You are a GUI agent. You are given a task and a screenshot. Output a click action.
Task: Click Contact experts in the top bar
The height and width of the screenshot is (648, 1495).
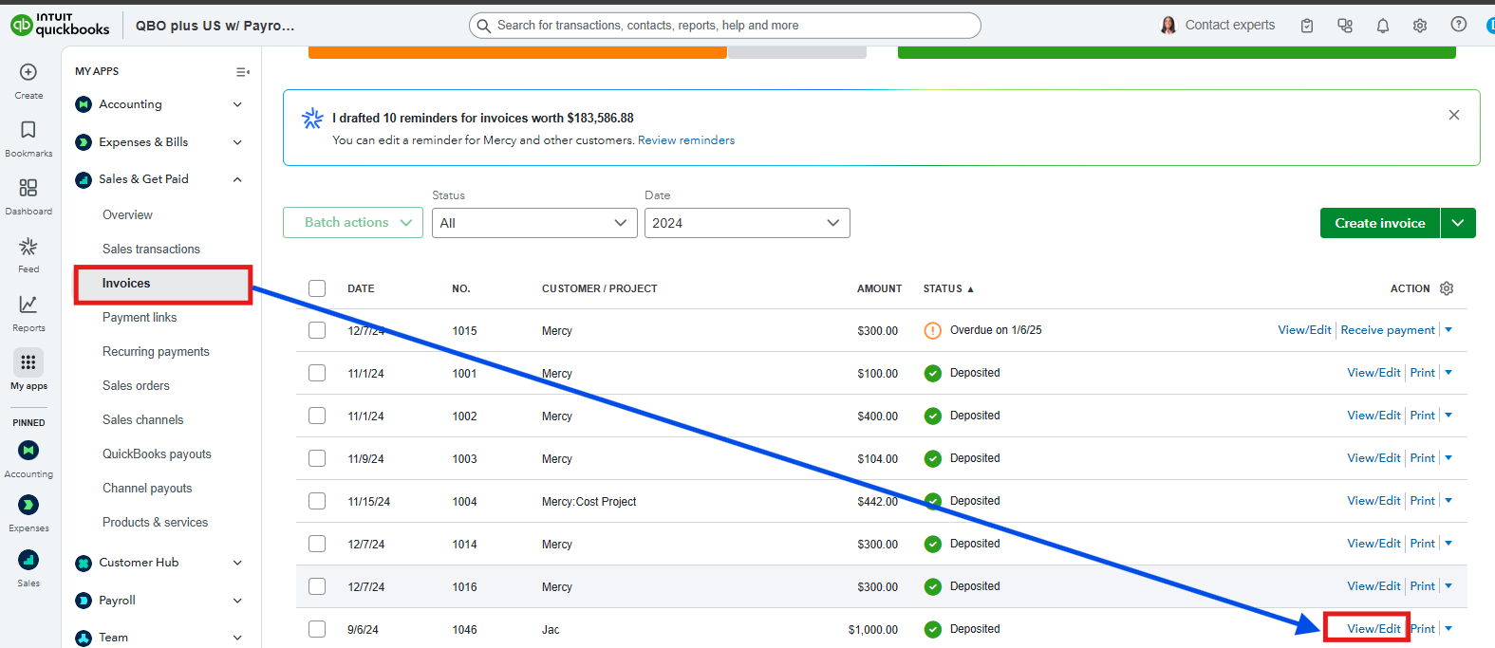coord(1230,26)
